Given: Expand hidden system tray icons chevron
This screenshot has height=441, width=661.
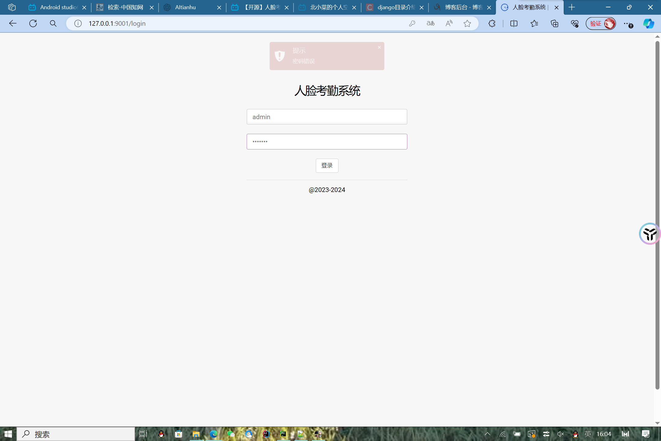Looking at the screenshot, I should (x=487, y=434).
